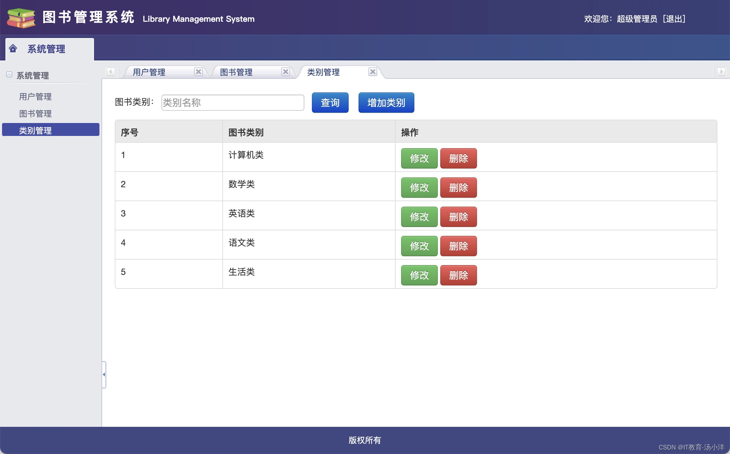Click the 超级管理员 user name
730x454 pixels.
click(x=637, y=19)
